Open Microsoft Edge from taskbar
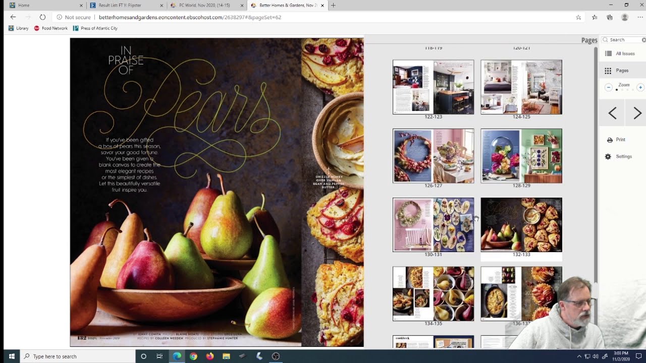The height and width of the screenshot is (363, 646). (177, 356)
